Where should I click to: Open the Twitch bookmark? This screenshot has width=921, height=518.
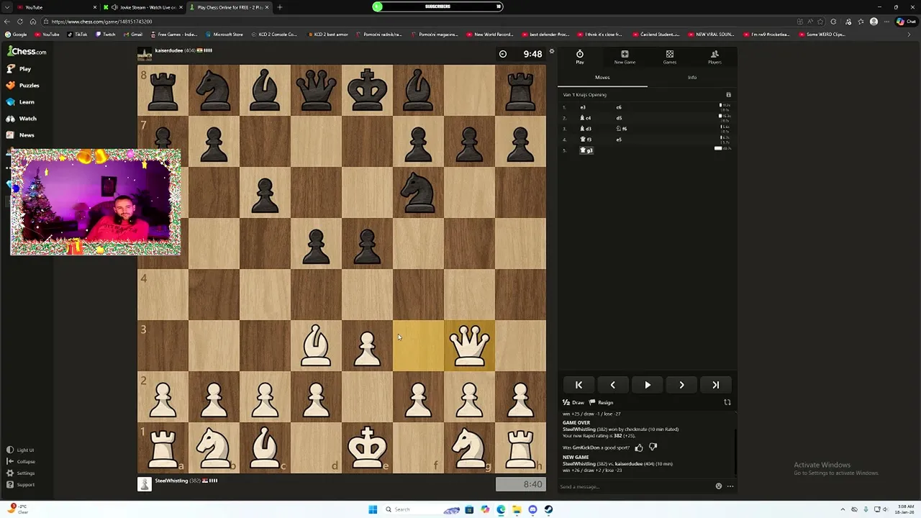point(106,35)
